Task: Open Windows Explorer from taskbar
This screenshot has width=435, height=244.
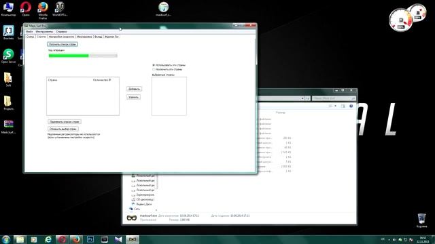Action: click(20, 239)
